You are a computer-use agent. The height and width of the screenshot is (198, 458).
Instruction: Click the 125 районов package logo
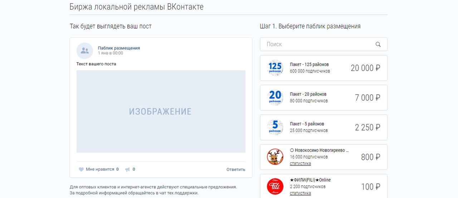pyautogui.click(x=275, y=67)
